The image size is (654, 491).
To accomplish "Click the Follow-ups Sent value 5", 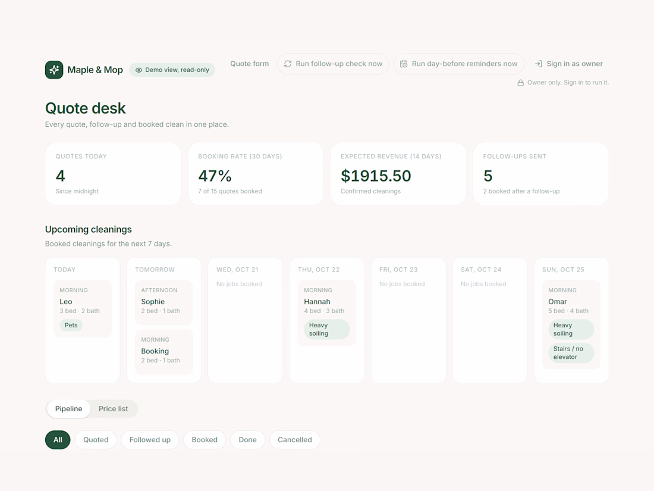I will (488, 176).
